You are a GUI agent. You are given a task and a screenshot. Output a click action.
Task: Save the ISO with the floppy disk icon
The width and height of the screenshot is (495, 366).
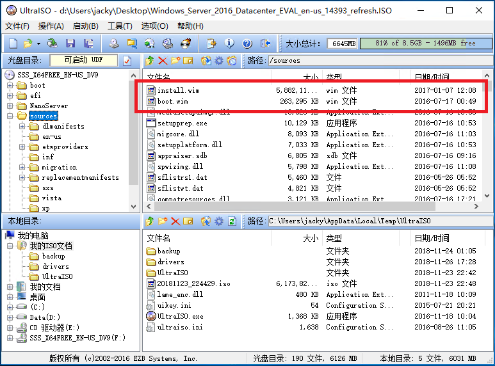70,44
